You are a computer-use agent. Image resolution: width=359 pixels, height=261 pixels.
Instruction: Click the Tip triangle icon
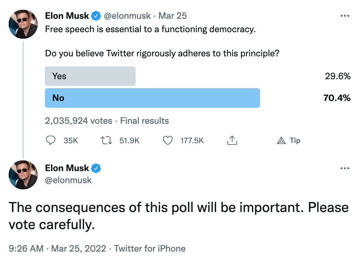[x=281, y=141]
